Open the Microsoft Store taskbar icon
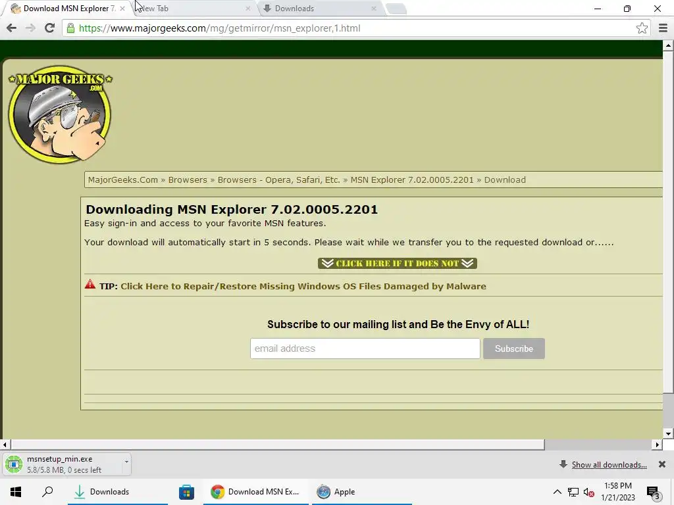 [x=186, y=492]
